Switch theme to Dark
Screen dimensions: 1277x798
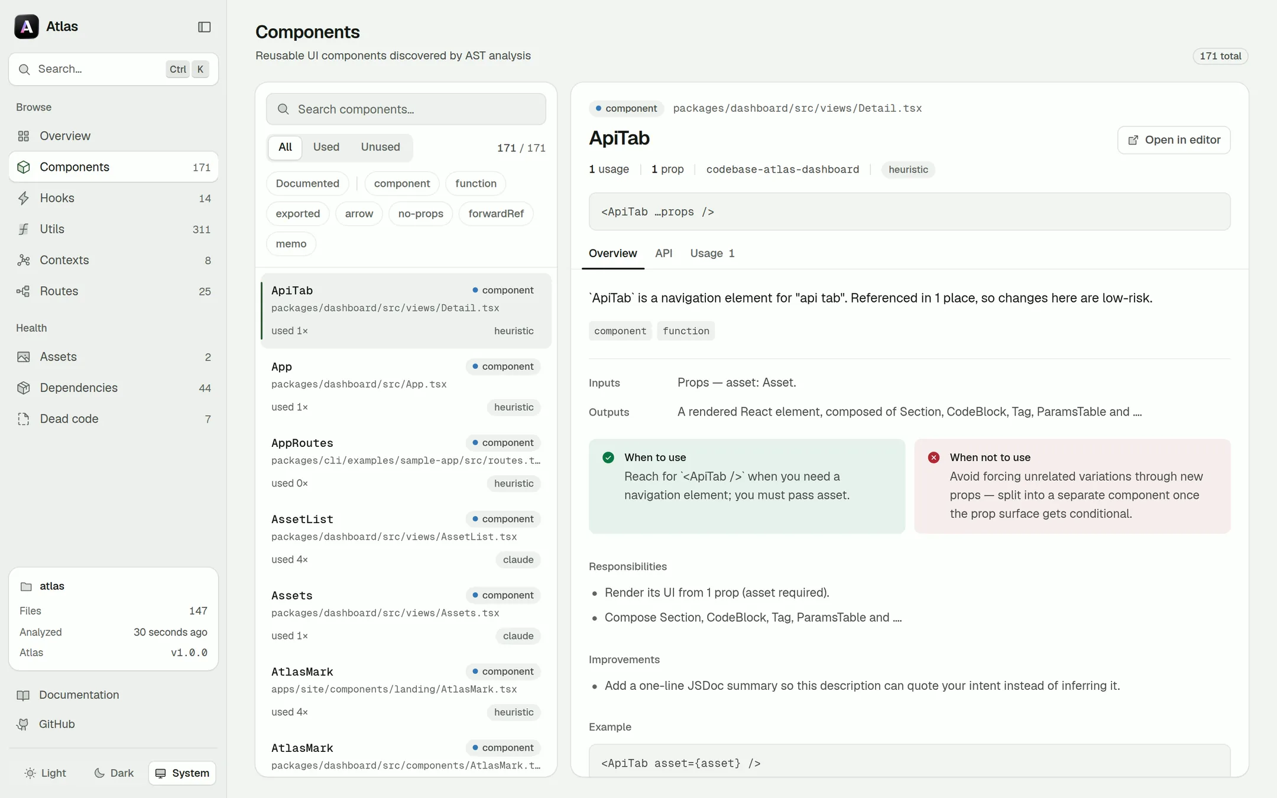114,773
